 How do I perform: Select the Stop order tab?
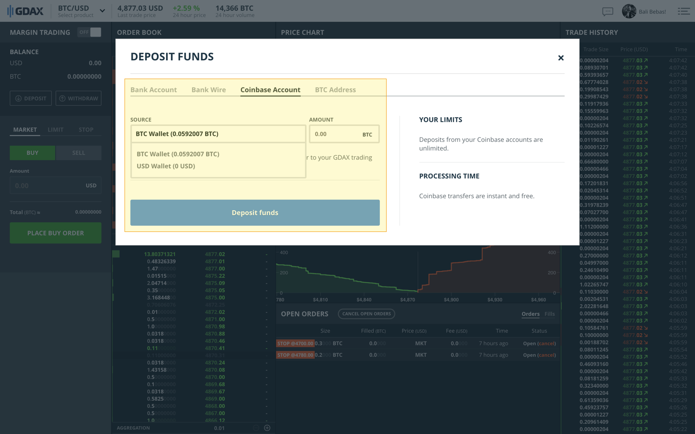(86, 130)
